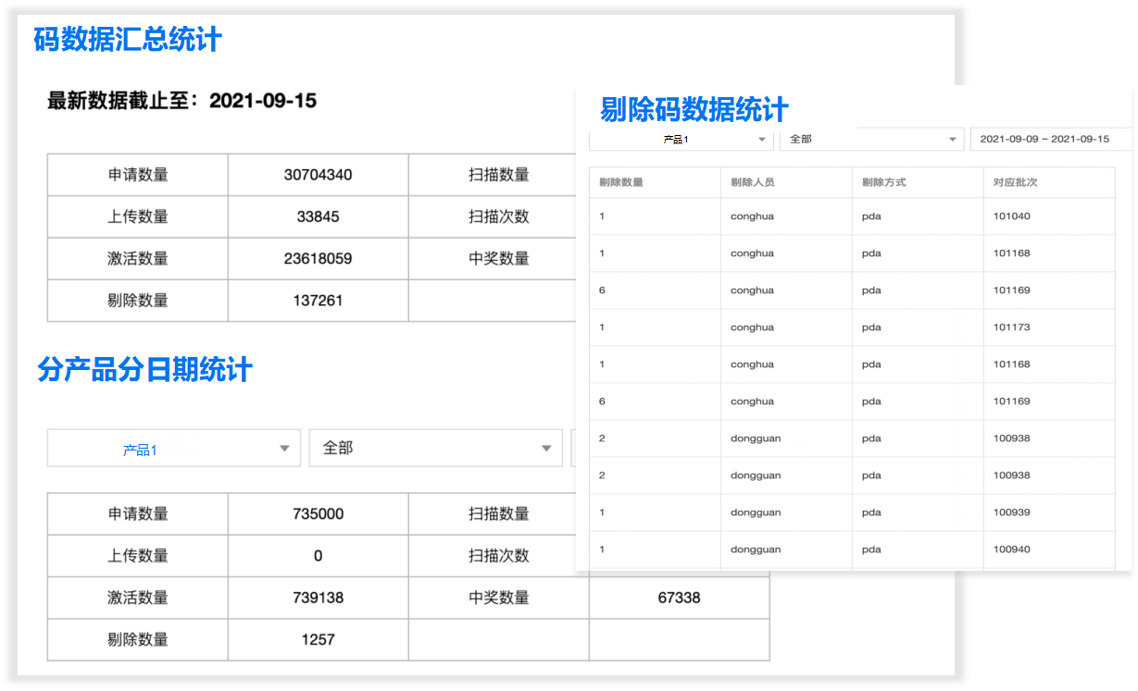Viewport: 1138px width, 691px height.
Task: Click the 全部 dropdown arrow in 剔除码数据统计 panel
Action: (x=951, y=140)
